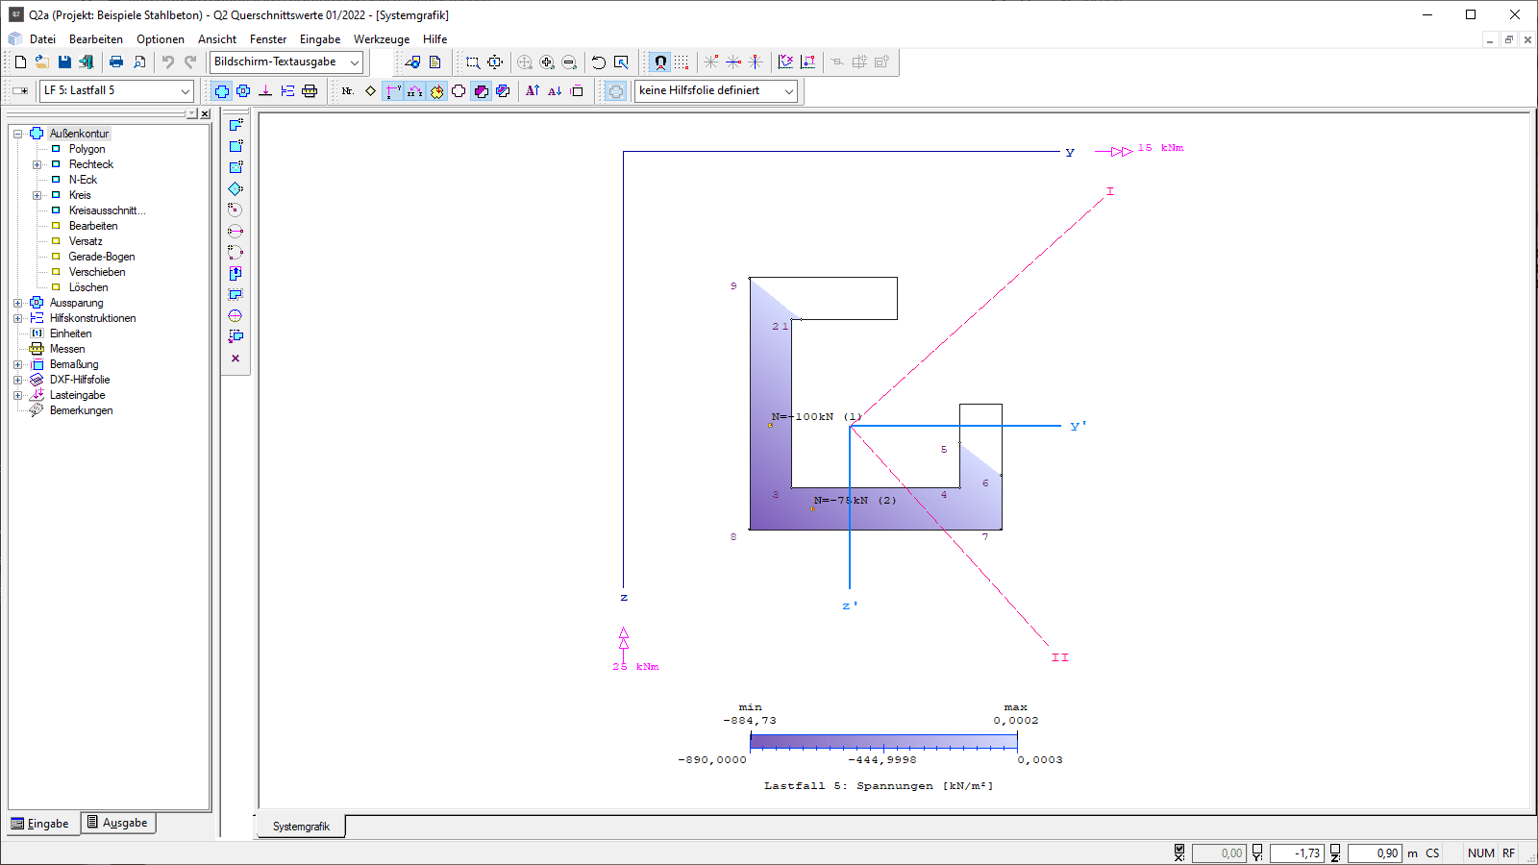Collapse the Außenkontur tree node
Image resolution: width=1538 pixels, height=865 pixels.
[x=17, y=134]
